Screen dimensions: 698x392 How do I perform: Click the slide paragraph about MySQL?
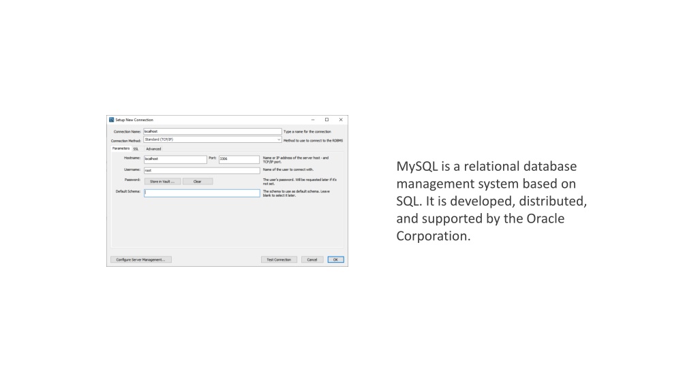point(491,201)
